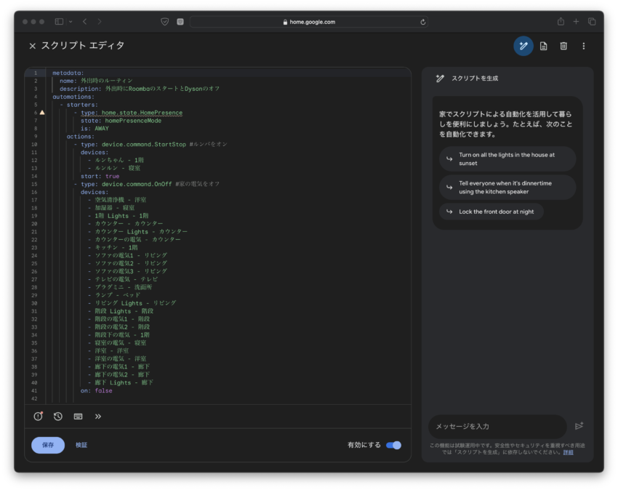Click the 詳細 link in disclaimer
Image resolution: width=618 pixels, height=490 pixels.
pos(568,452)
